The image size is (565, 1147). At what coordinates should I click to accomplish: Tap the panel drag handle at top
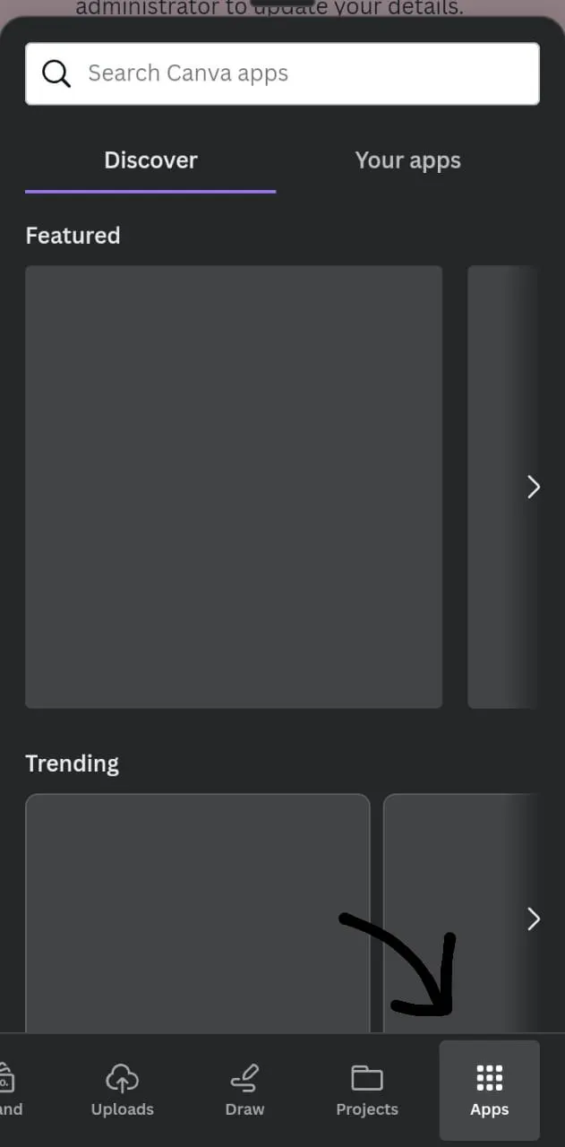pos(282,3)
